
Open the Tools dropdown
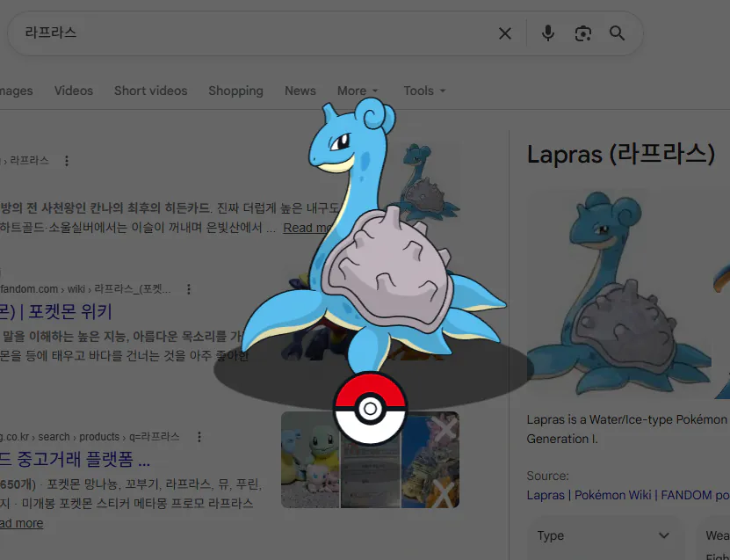[423, 91]
